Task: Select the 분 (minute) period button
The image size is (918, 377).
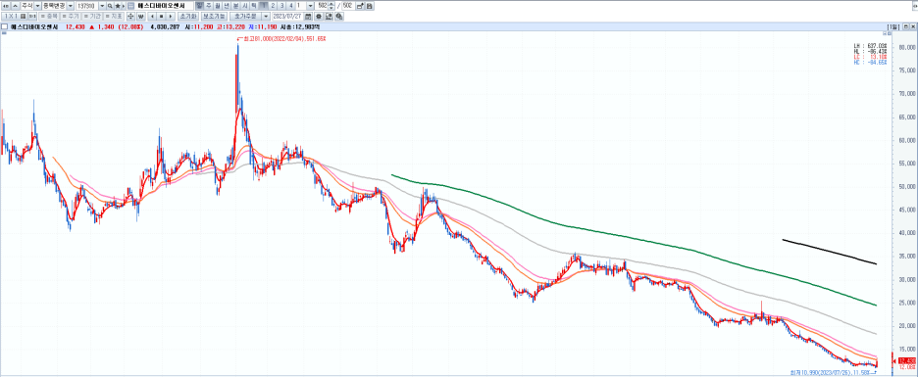Action: tap(236, 5)
